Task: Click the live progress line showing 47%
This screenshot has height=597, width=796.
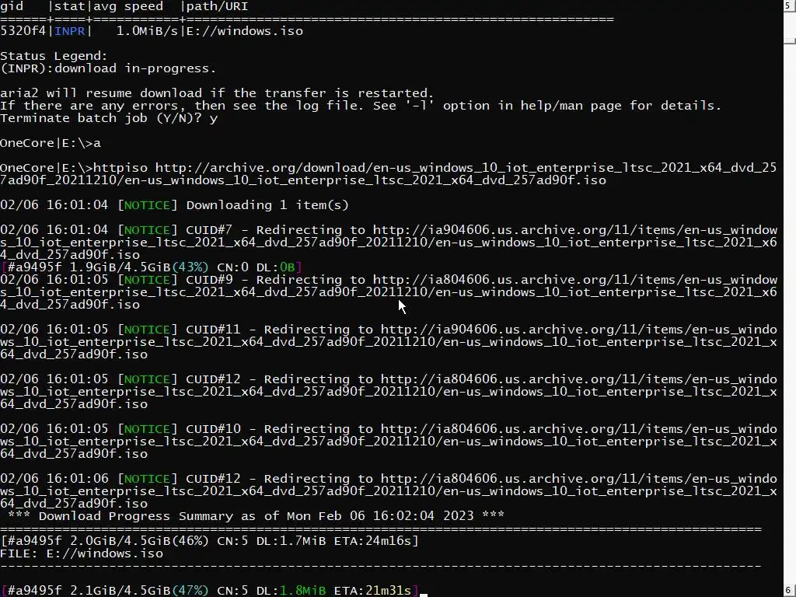Action: [209, 591]
